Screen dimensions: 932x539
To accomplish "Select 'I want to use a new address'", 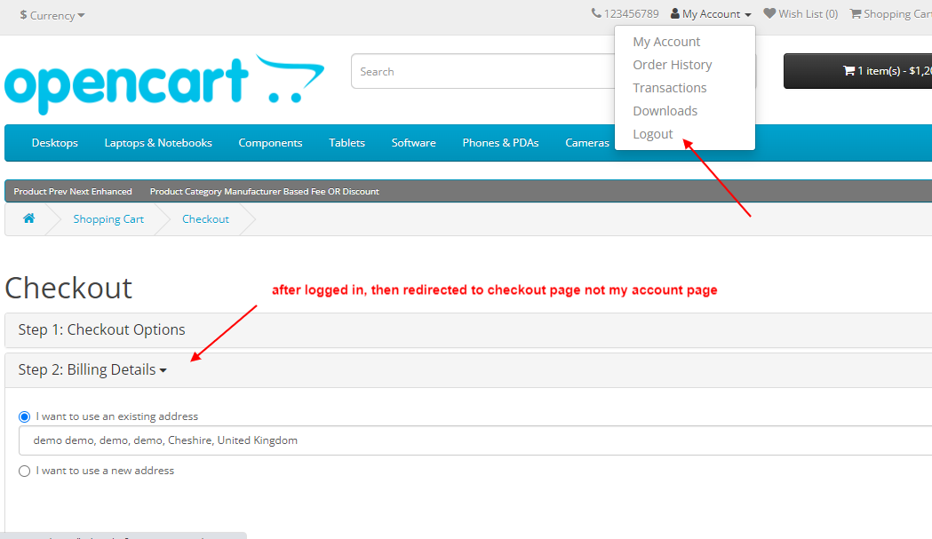I will (x=24, y=471).
